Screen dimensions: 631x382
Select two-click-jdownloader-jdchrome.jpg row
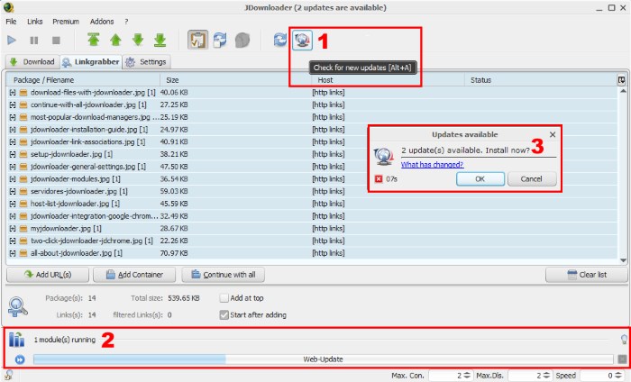click(x=312, y=241)
